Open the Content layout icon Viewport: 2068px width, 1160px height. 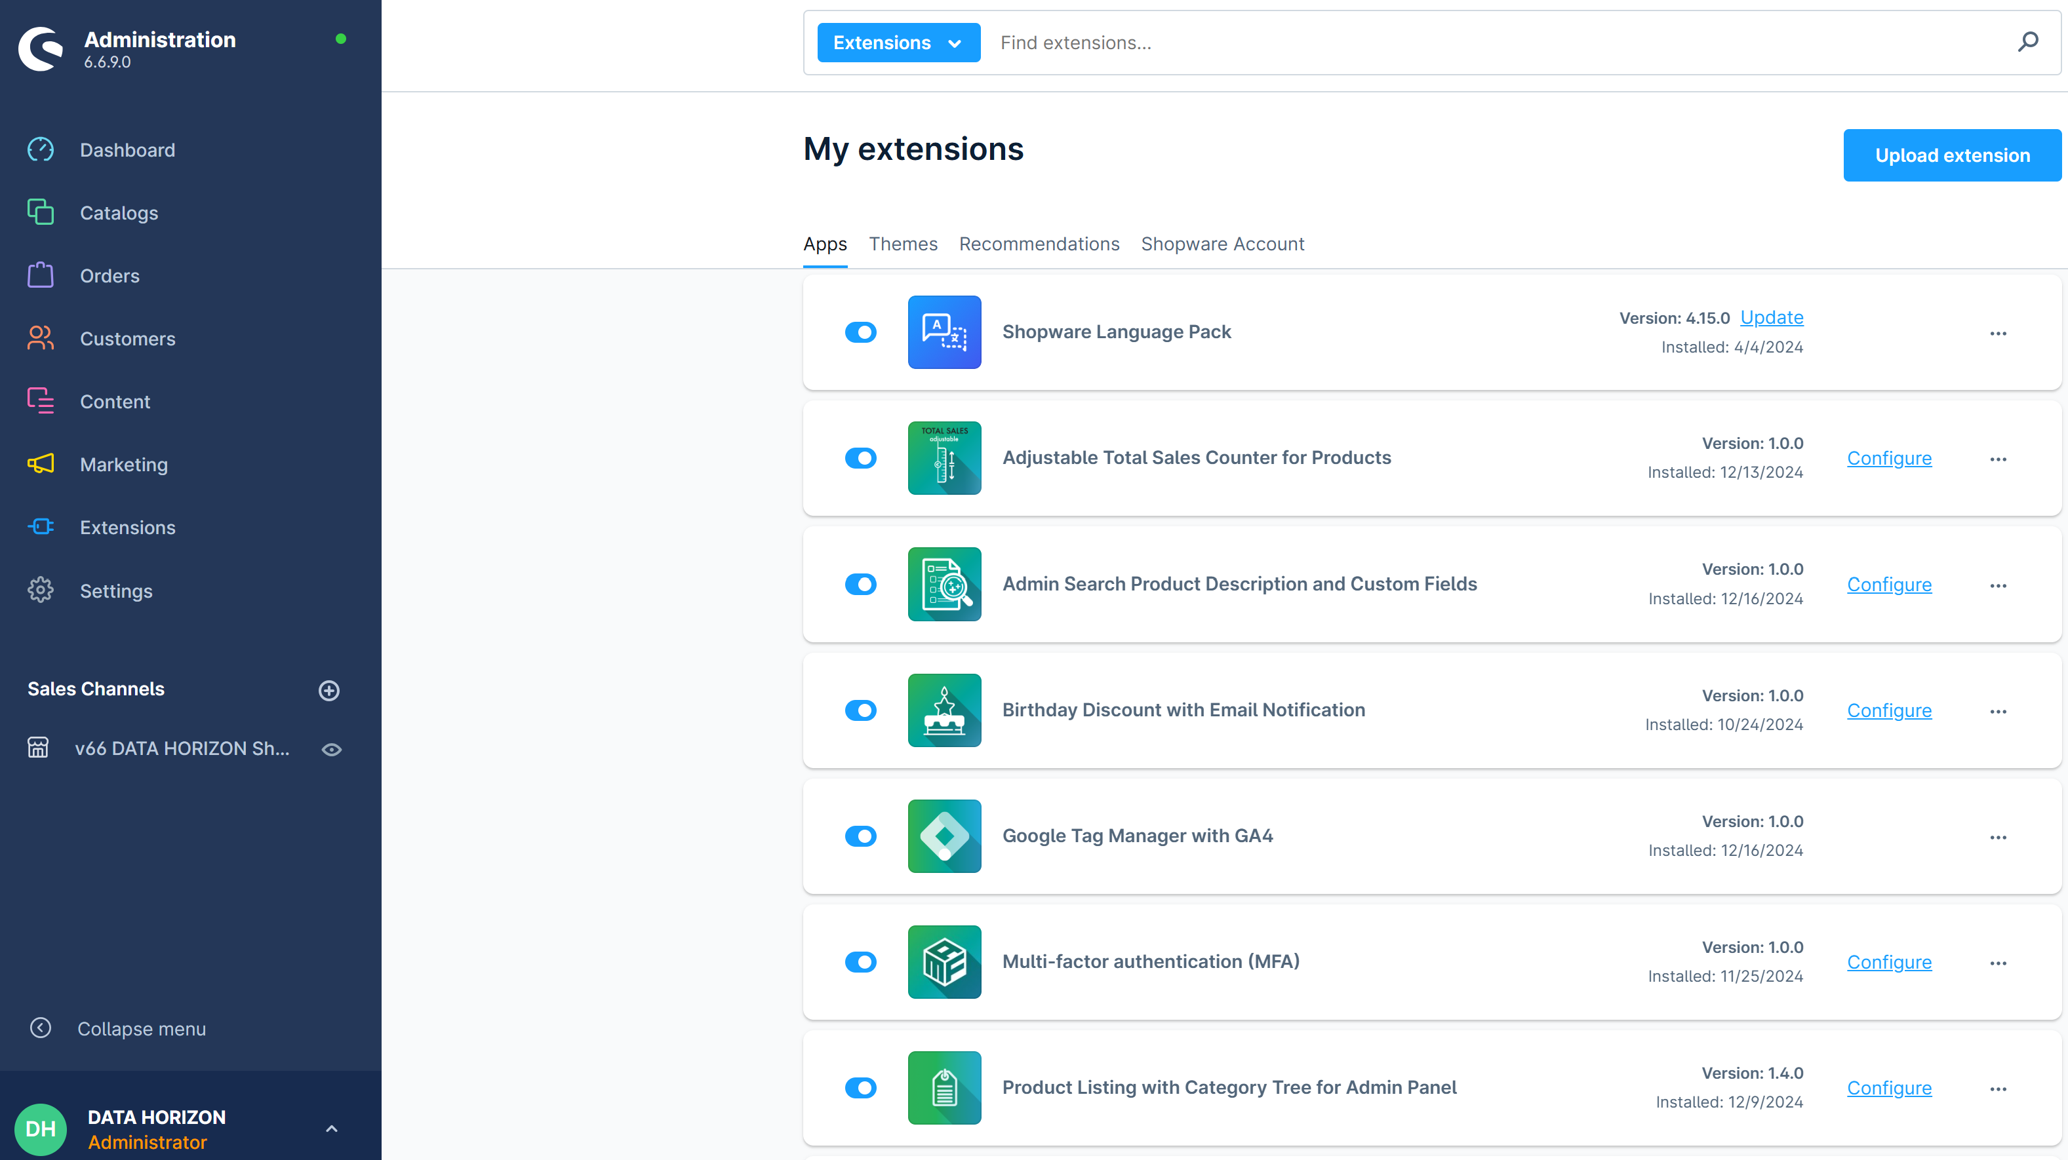(x=40, y=401)
